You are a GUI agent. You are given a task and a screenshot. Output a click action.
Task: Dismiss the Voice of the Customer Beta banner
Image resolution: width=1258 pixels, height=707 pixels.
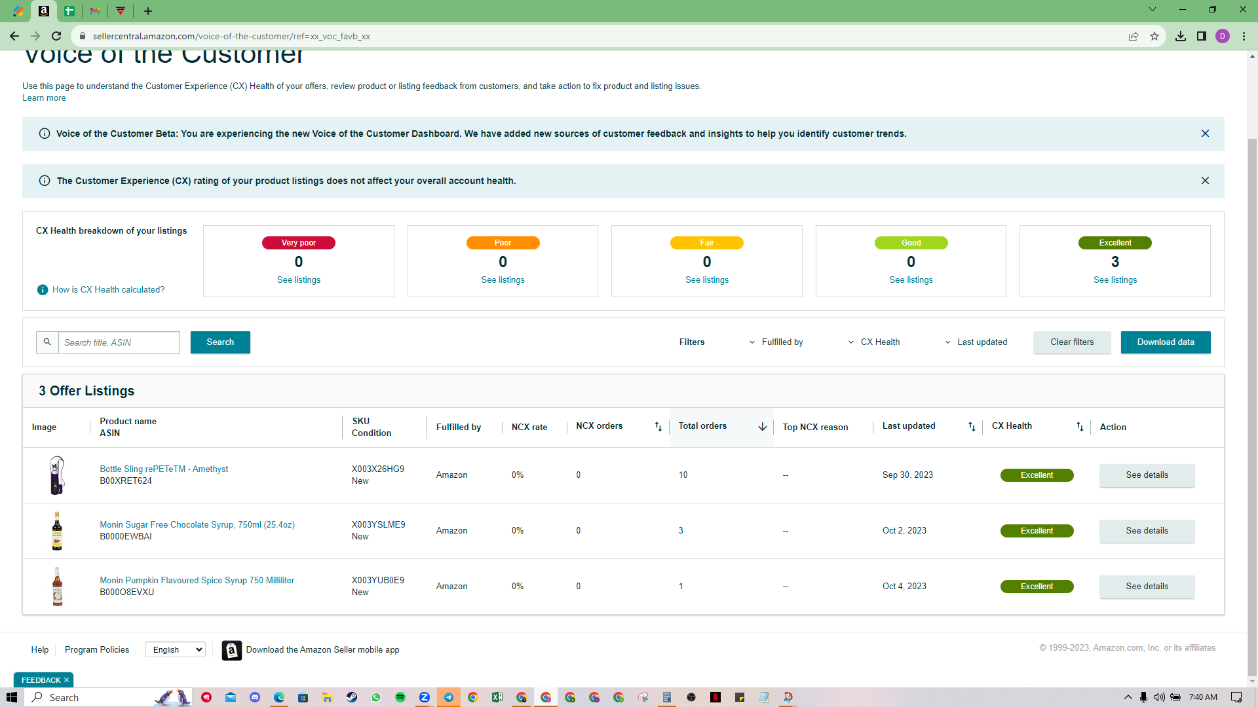pos(1205,134)
